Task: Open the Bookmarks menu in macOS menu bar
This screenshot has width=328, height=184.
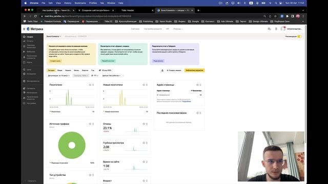Action: pos(80,3)
